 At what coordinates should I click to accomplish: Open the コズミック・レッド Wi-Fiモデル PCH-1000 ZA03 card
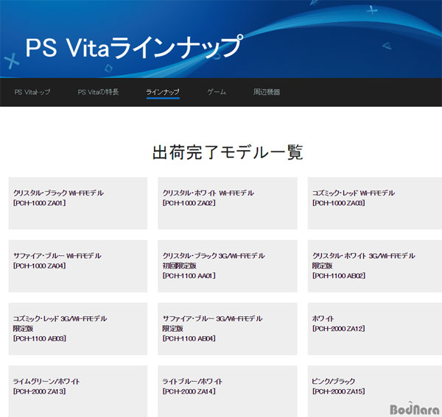pyautogui.click(x=375, y=203)
